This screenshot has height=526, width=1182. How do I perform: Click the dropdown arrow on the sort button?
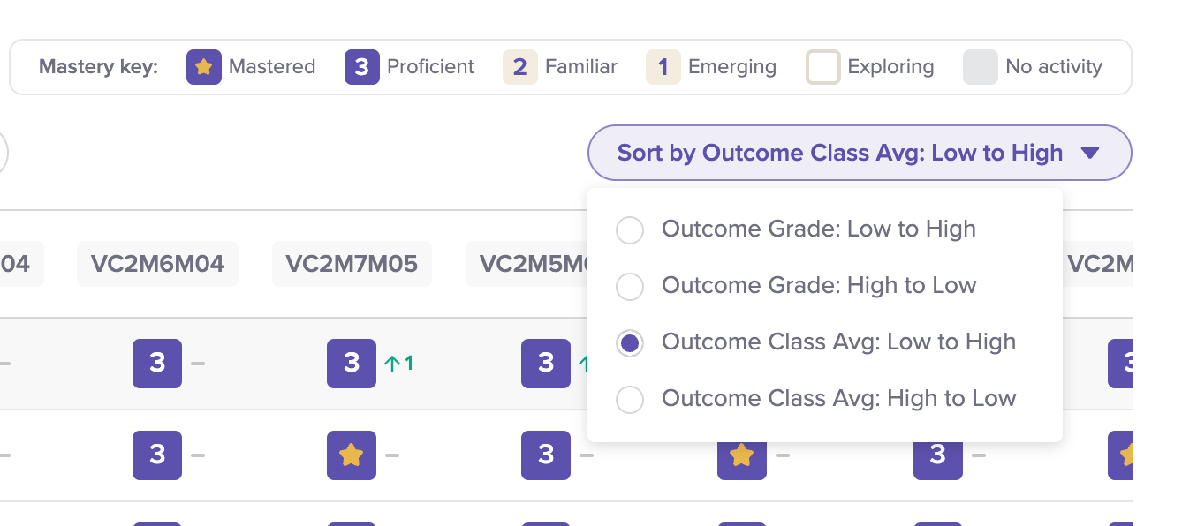coord(1090,153)
